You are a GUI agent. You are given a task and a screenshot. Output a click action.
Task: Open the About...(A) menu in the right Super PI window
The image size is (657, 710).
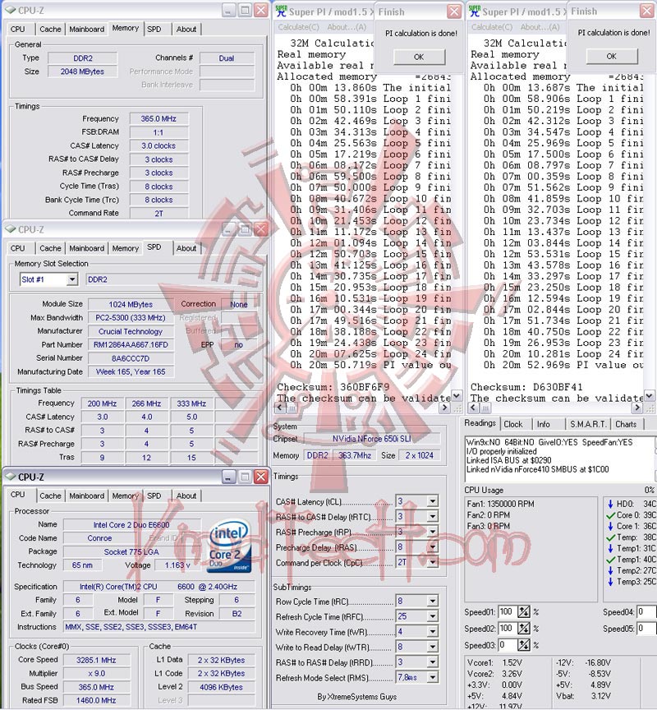tap(540, 27)
